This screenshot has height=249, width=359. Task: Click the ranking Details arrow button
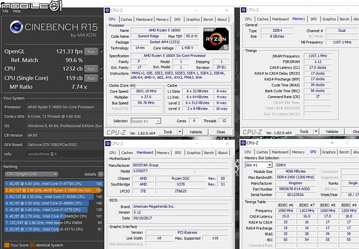pos(101,174)
